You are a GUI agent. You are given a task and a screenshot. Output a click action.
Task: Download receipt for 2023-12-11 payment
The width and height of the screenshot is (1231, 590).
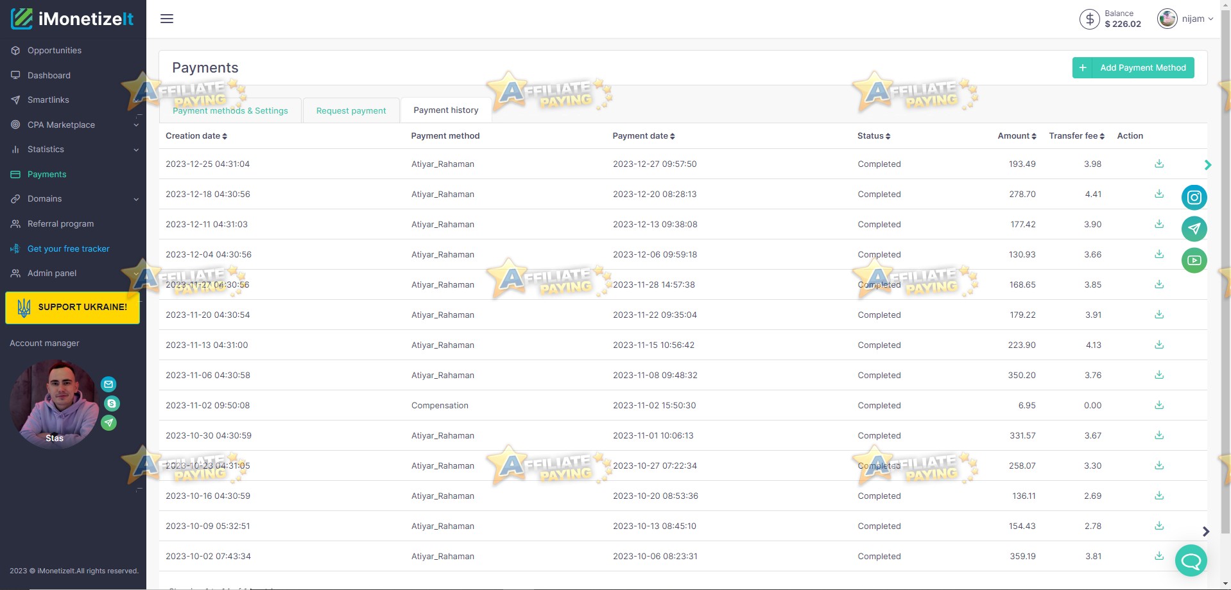1159,224
